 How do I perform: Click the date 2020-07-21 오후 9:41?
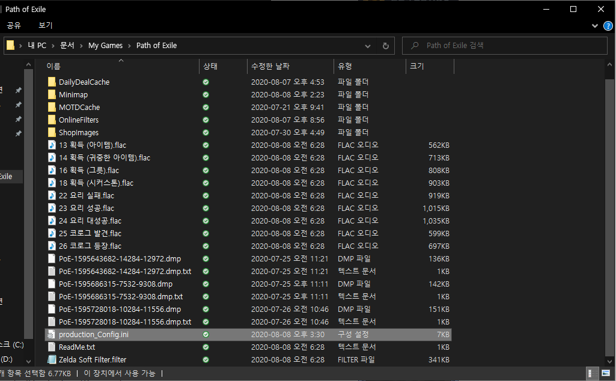tap(288, 107)
